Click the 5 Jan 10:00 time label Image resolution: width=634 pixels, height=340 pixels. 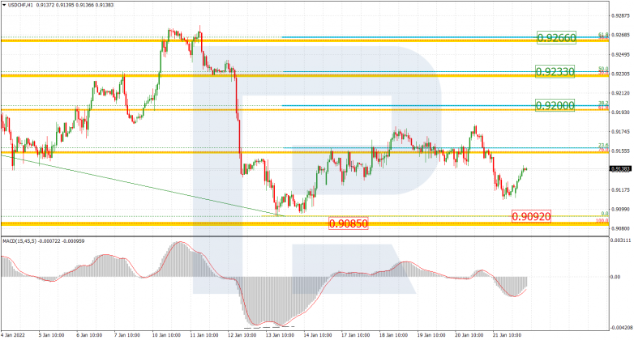(x=51, y=335)
